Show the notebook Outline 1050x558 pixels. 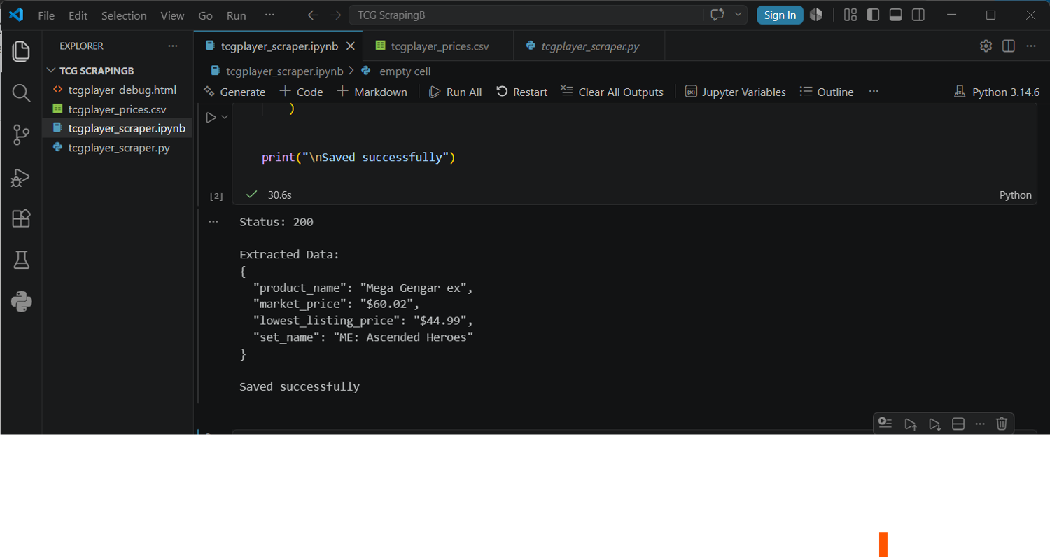[x=827, y=92]
